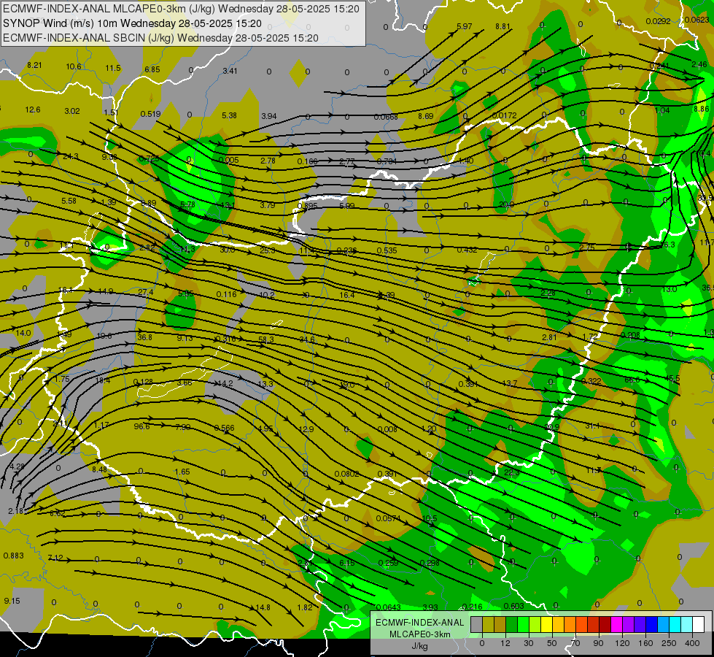Click the map value '34.6'
The image size is (714, 657).
pyautogui.click(x=307, y=339)
